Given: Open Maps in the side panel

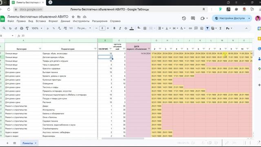Looking at the screenshot, I should click(259, 69).
